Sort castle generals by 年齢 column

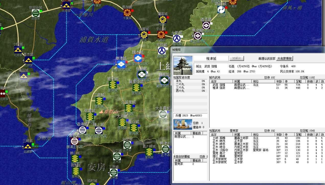[279, 81]
